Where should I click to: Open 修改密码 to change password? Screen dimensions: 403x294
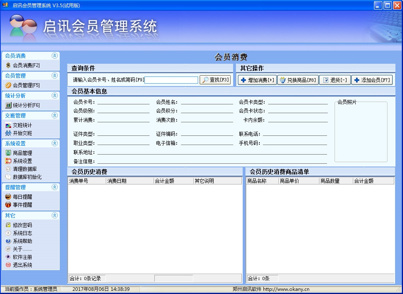pos(24,225)
